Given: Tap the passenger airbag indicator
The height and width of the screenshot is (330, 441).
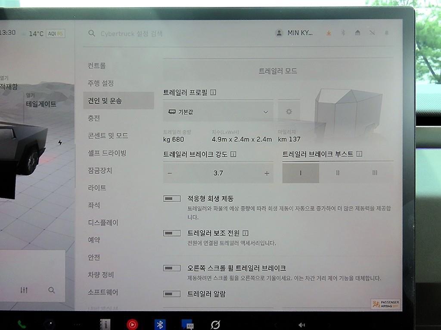Looking at the screenshot, I should click(385, 304).
